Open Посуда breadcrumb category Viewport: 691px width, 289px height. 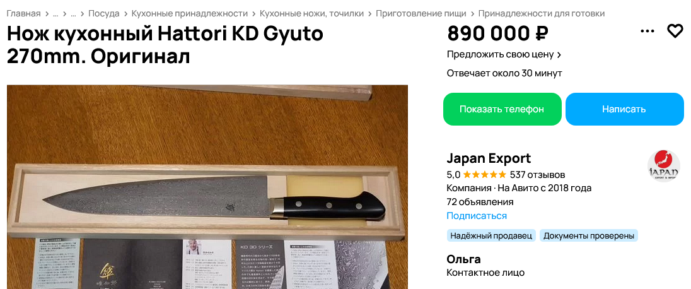point(104,14)
